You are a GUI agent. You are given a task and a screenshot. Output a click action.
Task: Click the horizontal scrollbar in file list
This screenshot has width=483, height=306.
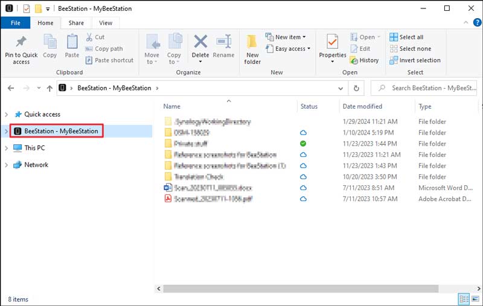click(x=301, y=288)
